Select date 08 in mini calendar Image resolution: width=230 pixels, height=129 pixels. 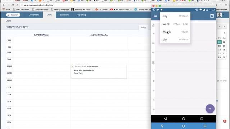(220, 46)
